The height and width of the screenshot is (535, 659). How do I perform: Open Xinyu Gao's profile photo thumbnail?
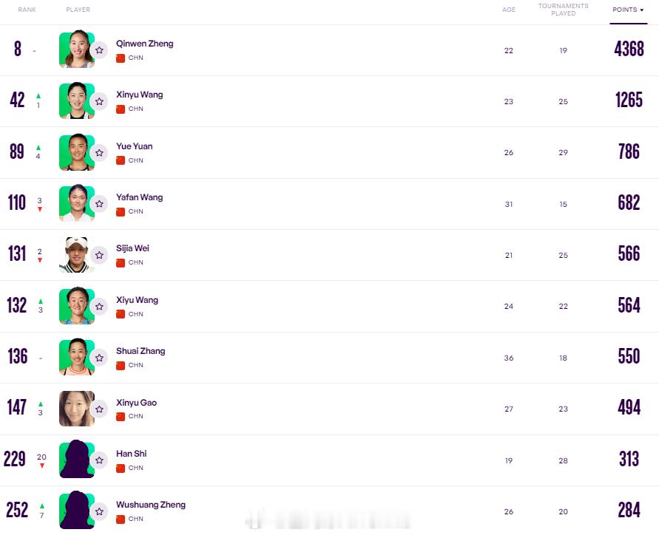(x=76, y=409)
